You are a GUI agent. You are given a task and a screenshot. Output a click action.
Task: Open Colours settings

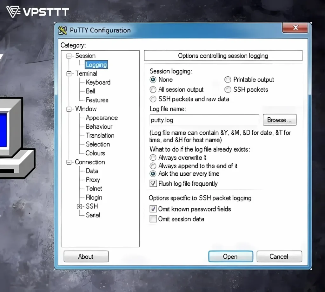point(95,153)
